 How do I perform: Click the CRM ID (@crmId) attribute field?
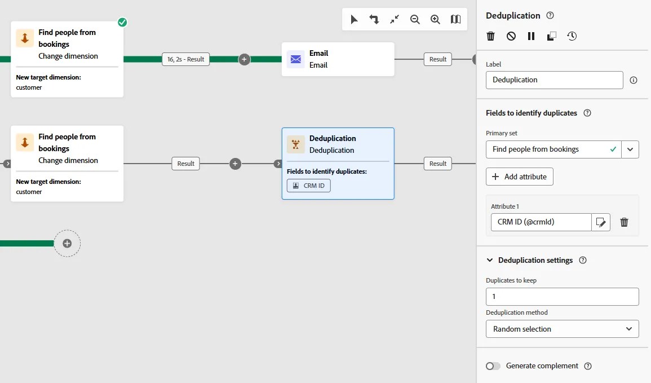tap(541, 222)
